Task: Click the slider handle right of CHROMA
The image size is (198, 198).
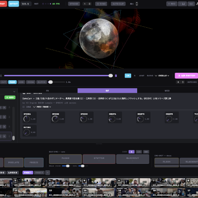Action: coord(83,166)
